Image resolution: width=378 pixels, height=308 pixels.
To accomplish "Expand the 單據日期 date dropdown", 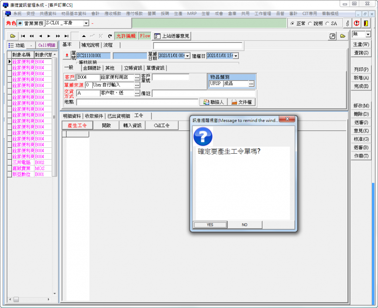I will tap(188, 56).
